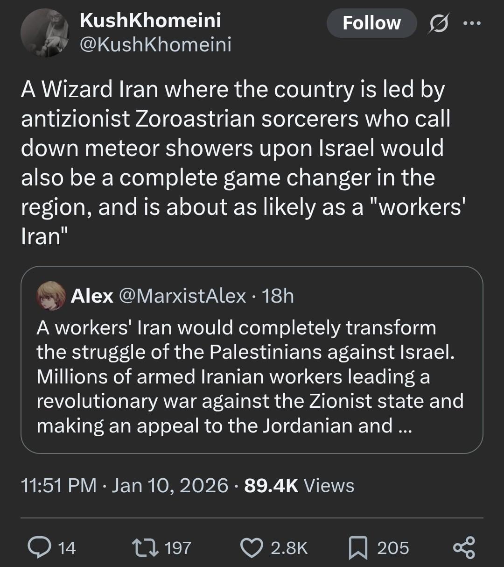Viewport: 504px width, 567px height.
Task: Like the post with heart icon
Action: click(x=252, y=547)
